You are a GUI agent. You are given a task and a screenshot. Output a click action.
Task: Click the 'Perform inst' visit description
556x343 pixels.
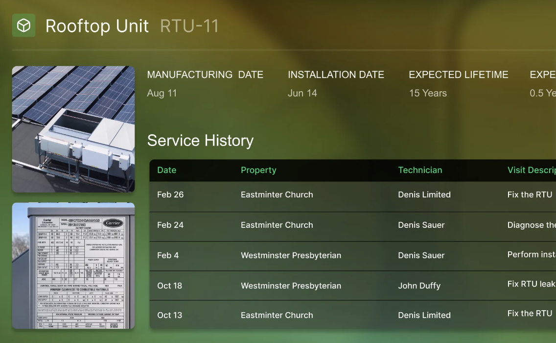[x=532, y=255]
